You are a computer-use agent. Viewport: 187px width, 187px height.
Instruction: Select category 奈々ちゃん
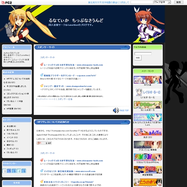[13, 130]
